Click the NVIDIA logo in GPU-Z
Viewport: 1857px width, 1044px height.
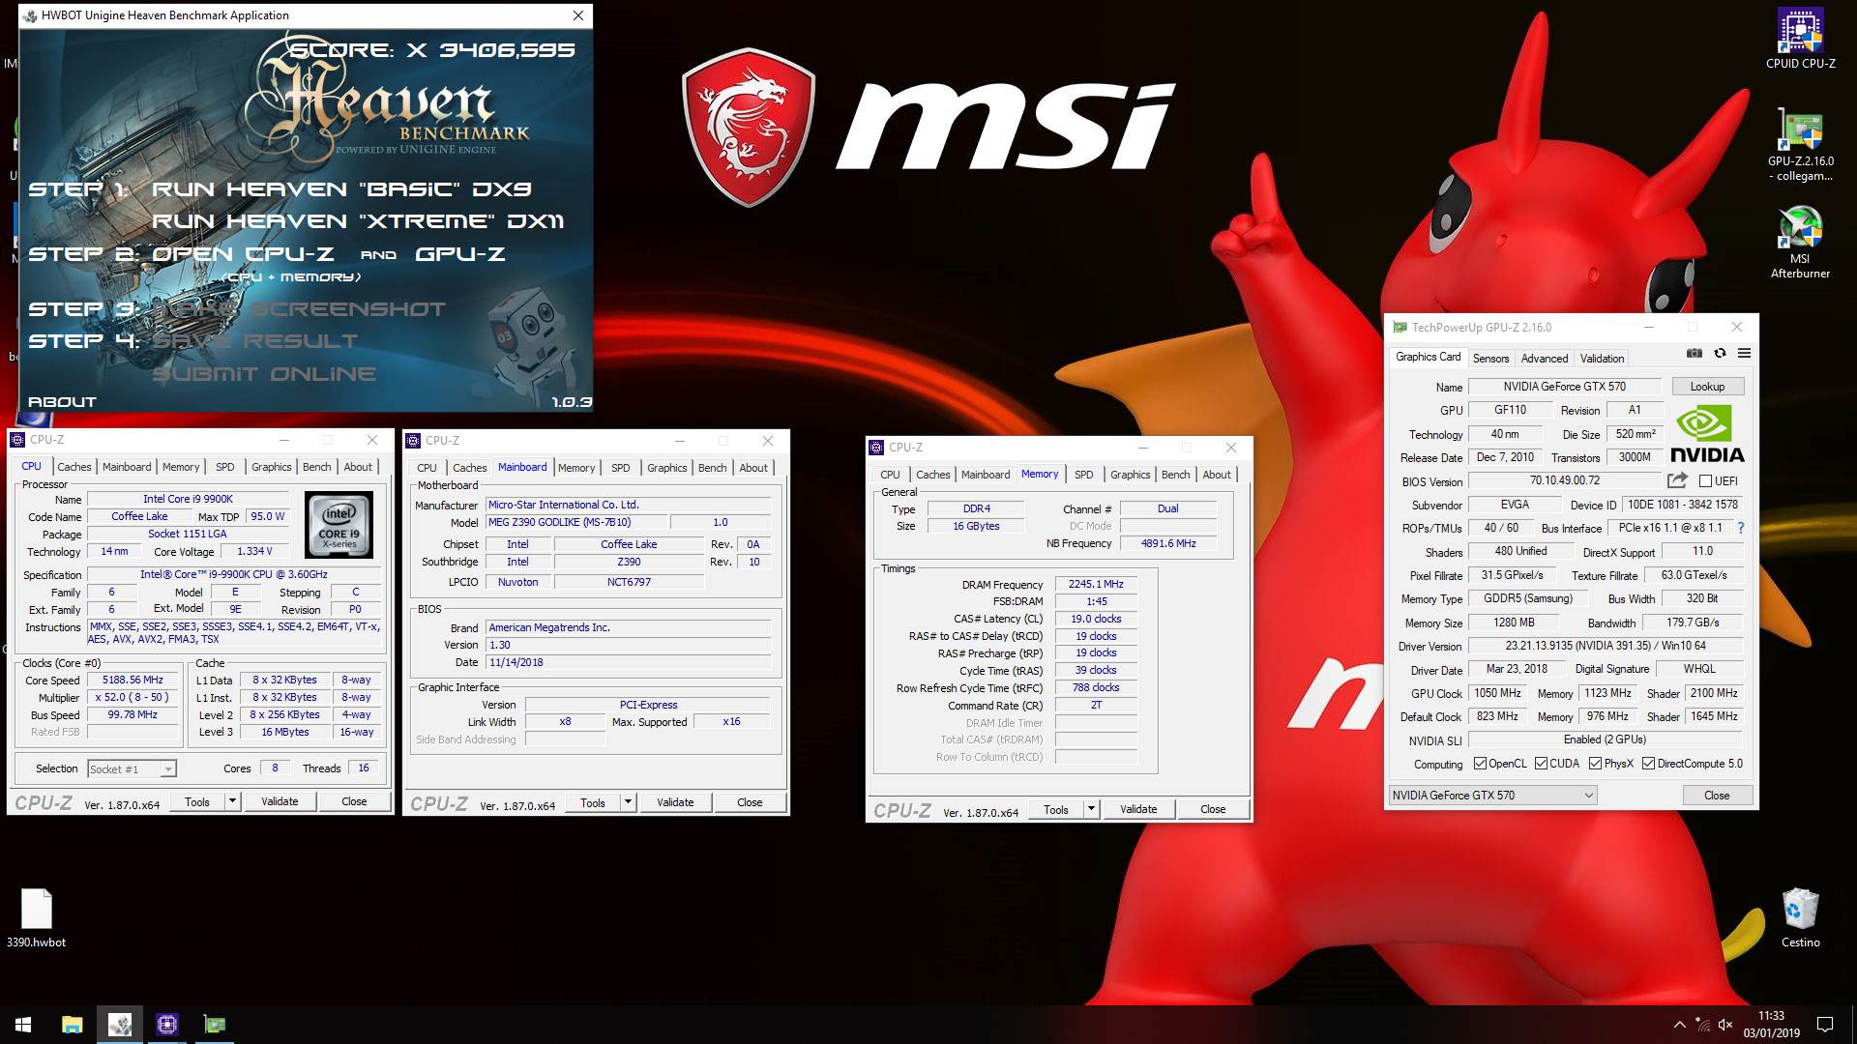(x=1707, y=435)
